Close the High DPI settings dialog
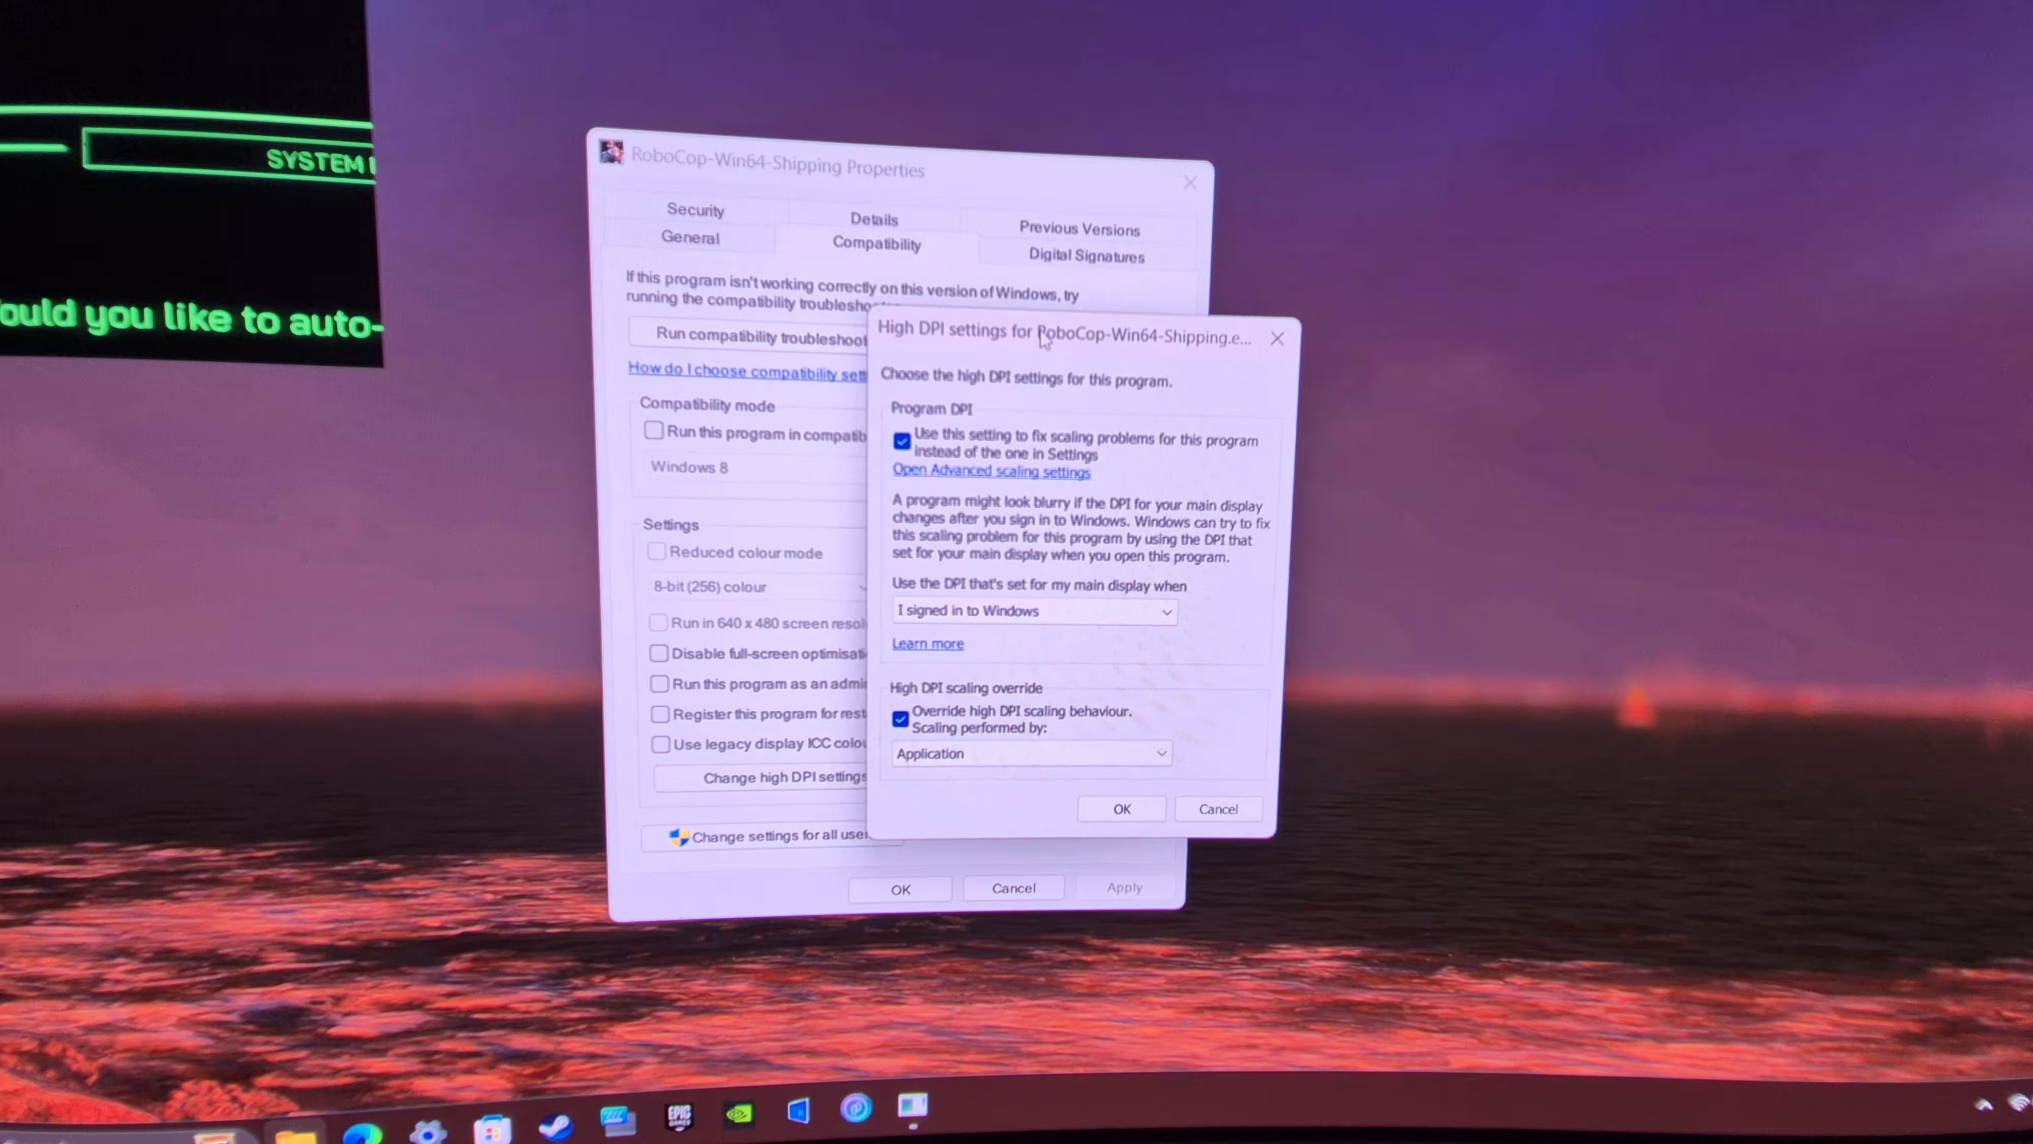 click(x=1277, y=338)
